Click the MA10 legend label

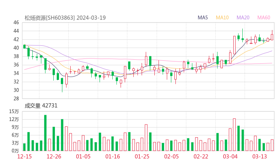[x=222, y=18]
